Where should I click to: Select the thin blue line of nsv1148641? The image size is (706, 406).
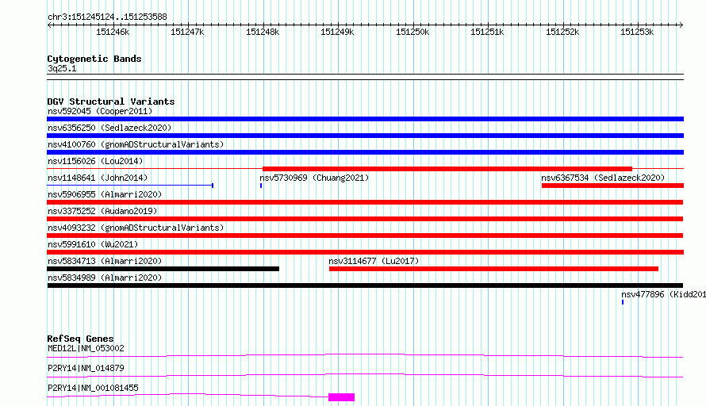[x=130, y=186]
